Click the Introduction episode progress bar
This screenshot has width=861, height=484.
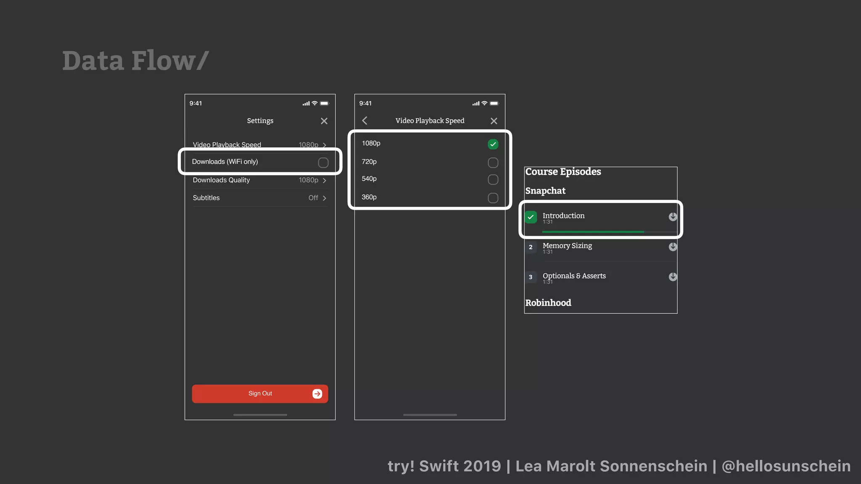coord(609,232)
